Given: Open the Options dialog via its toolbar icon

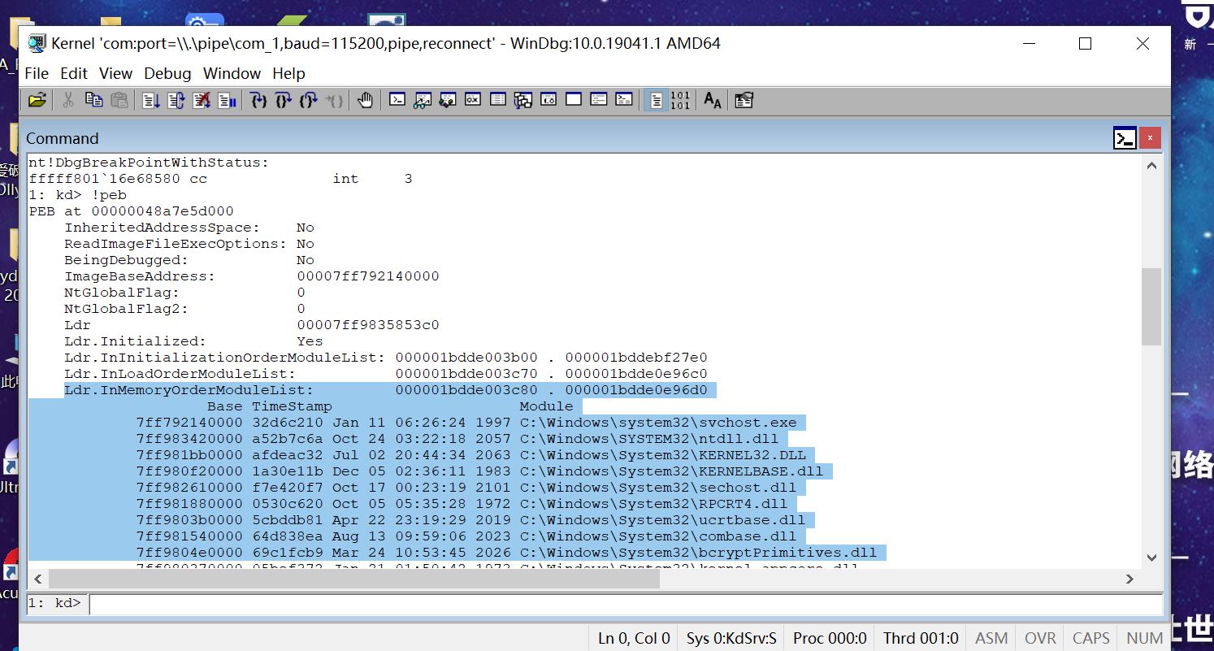Looking at the screenshot, I should 744,99.
